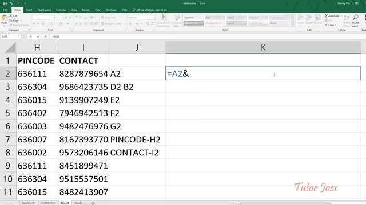Screen dimensions: 366x205
Task: Cancel the formula entry with the X icon
Action: click(x=30, y=36)
